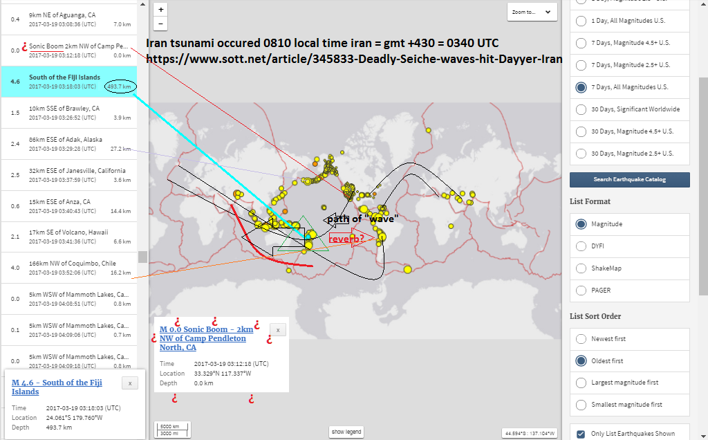Click the map scale bar showing 5000 km
The width and height of the screenshot is (708, 440).
tap(172, 430)
